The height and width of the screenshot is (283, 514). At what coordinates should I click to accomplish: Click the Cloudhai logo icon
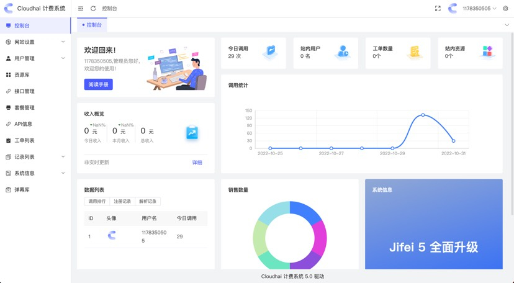point(9,9)
